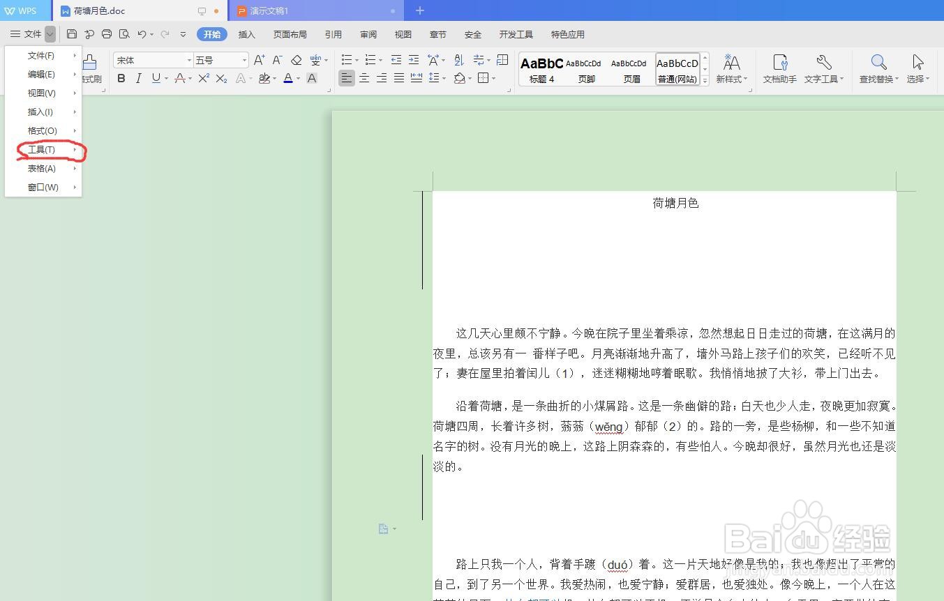
Task: Click the Clear Formatting eraser icon
Action: pos(296,60)
